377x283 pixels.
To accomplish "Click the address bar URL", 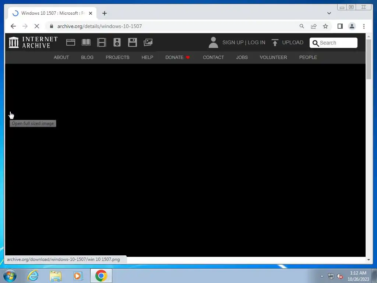I will (x=99, y=26).
